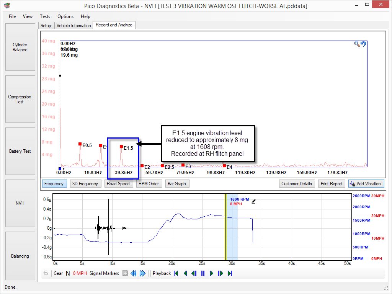Step back one frame in playback
The height and width of the screenshot is (294, 392).
[194, 273]
